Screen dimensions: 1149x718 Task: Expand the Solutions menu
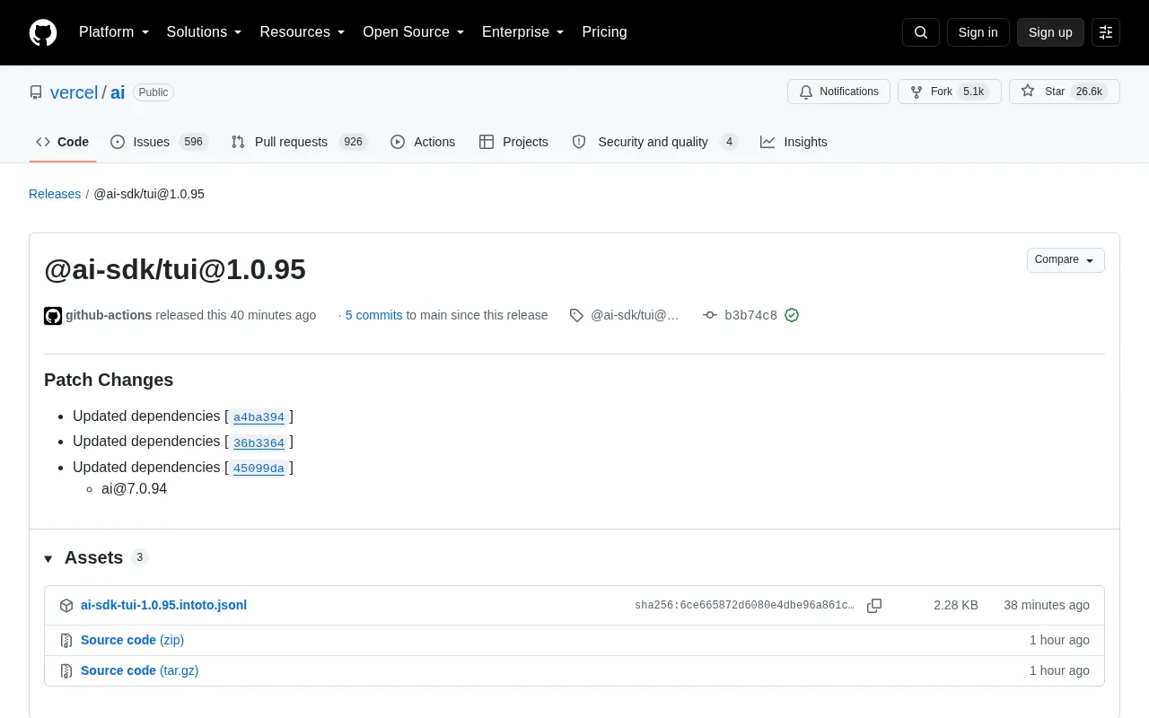tap(205, 32)
